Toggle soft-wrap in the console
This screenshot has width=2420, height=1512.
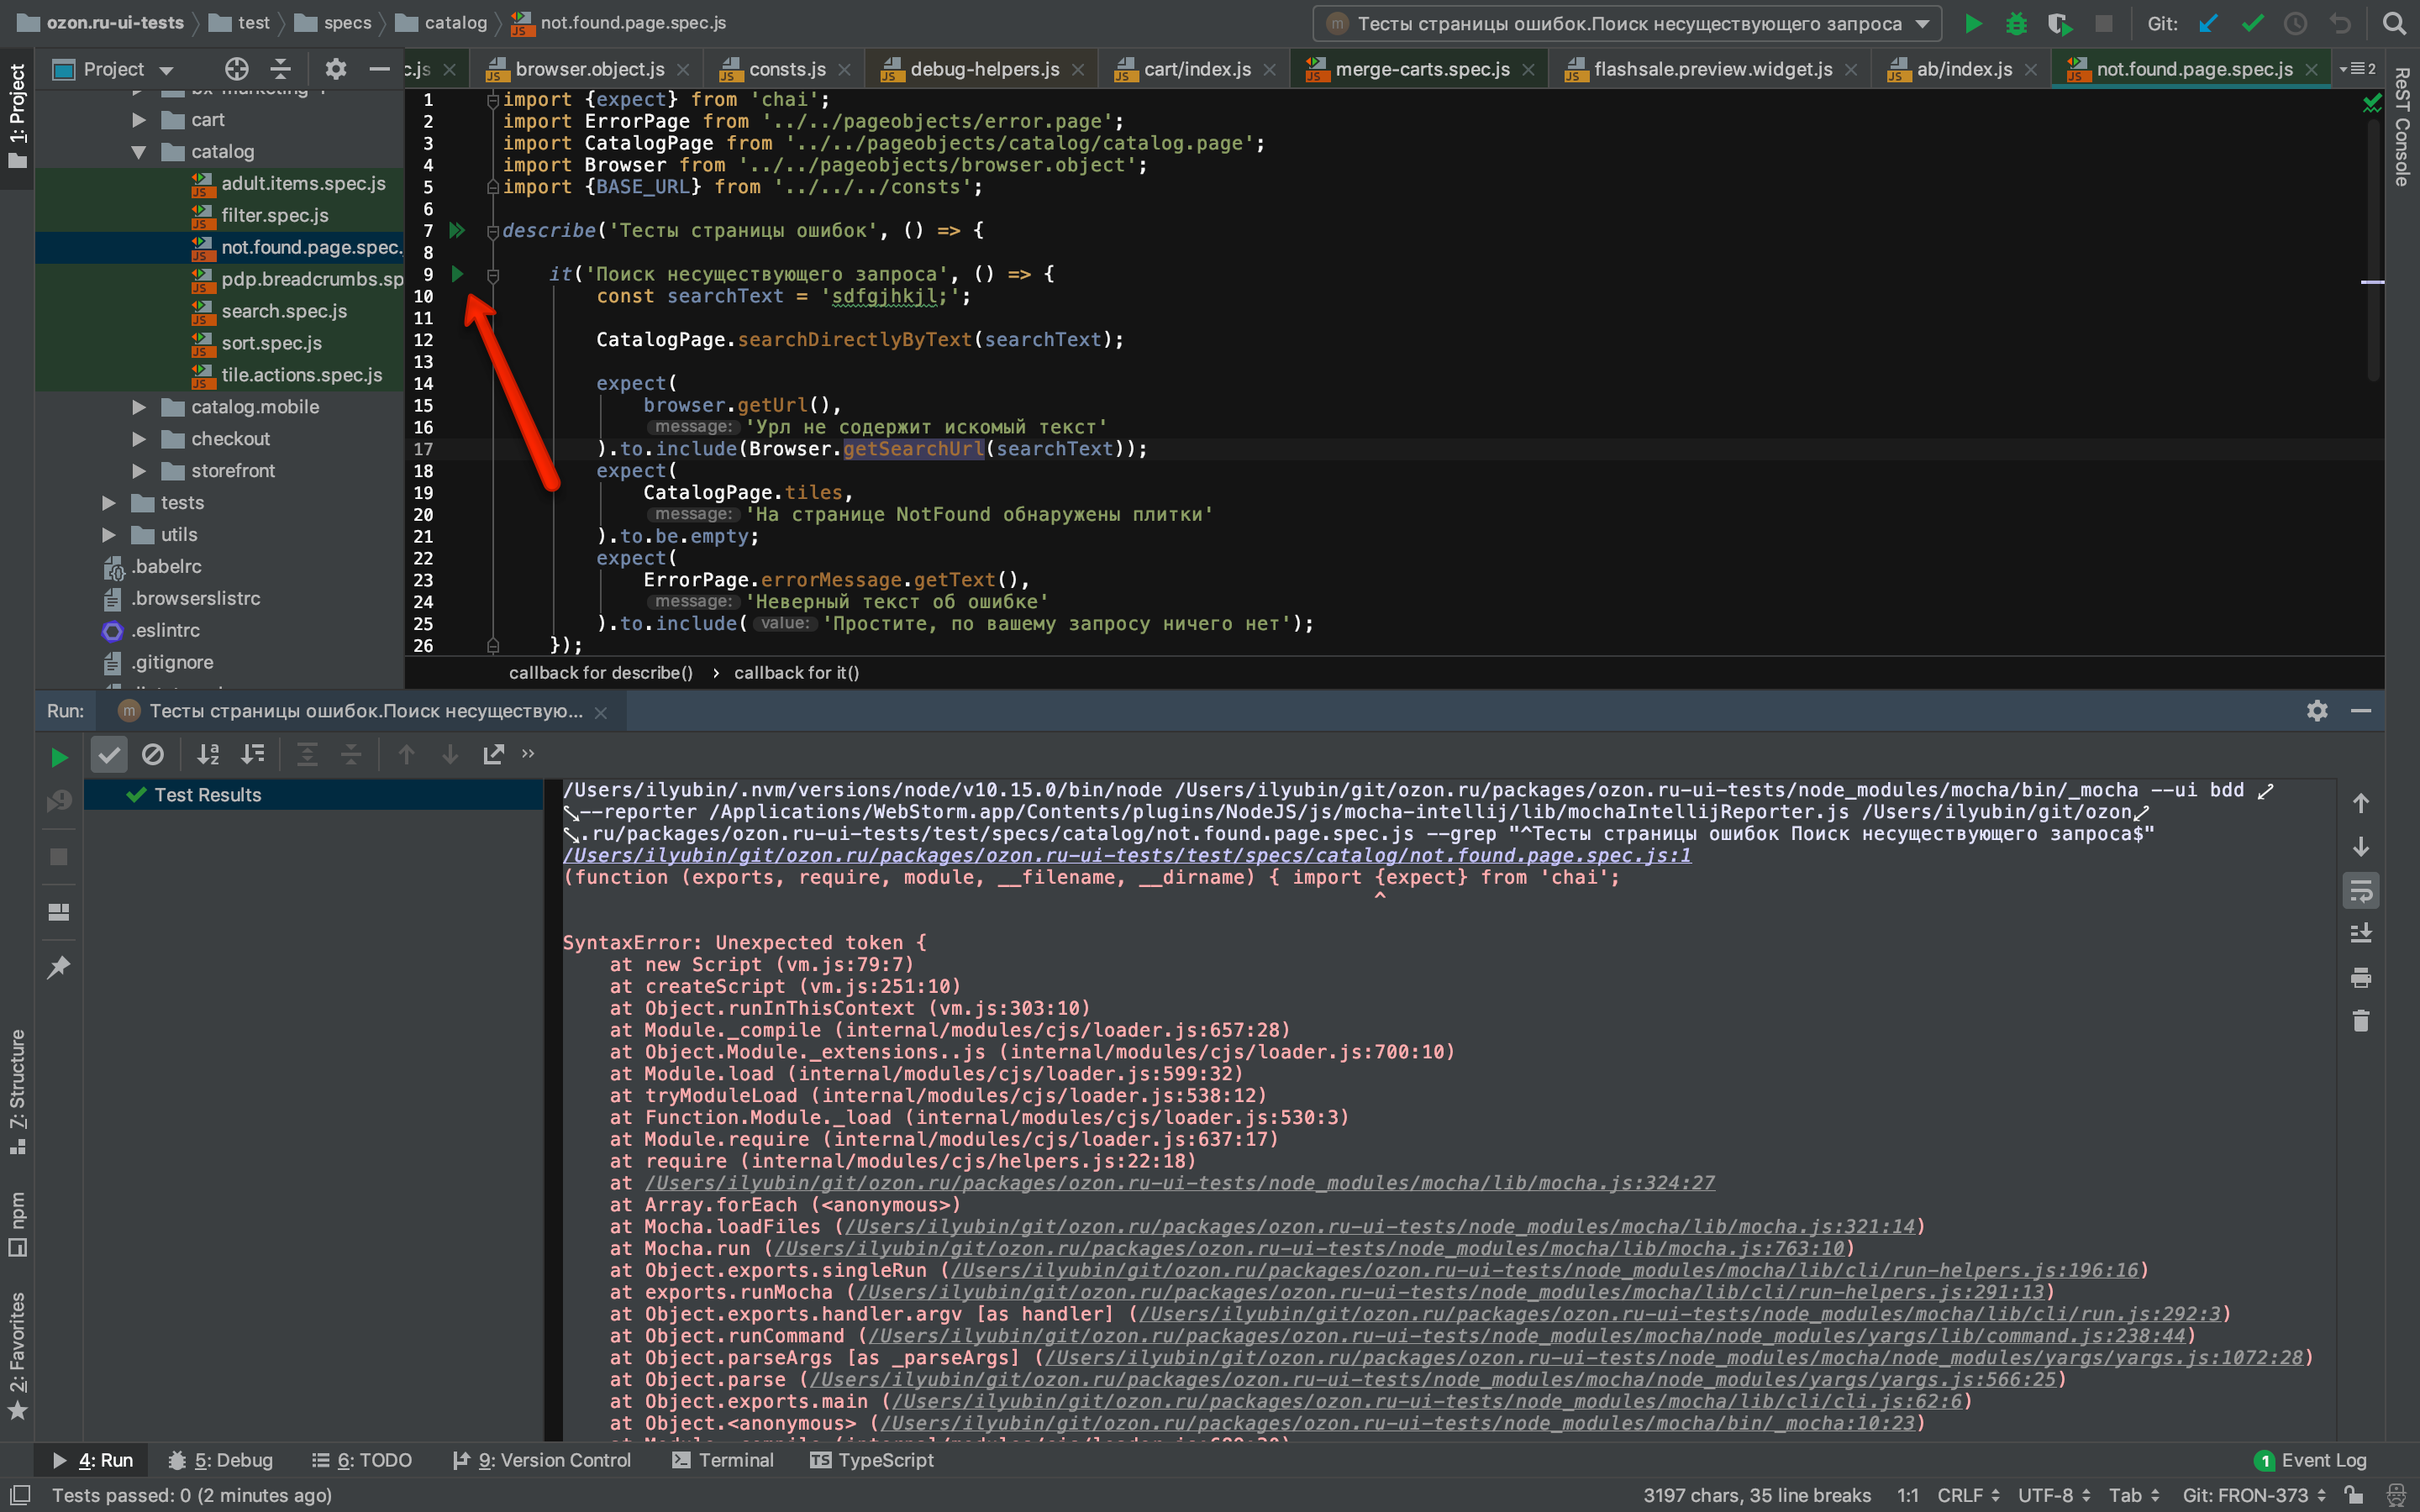pyautogui.click(x=2361, y=890)
